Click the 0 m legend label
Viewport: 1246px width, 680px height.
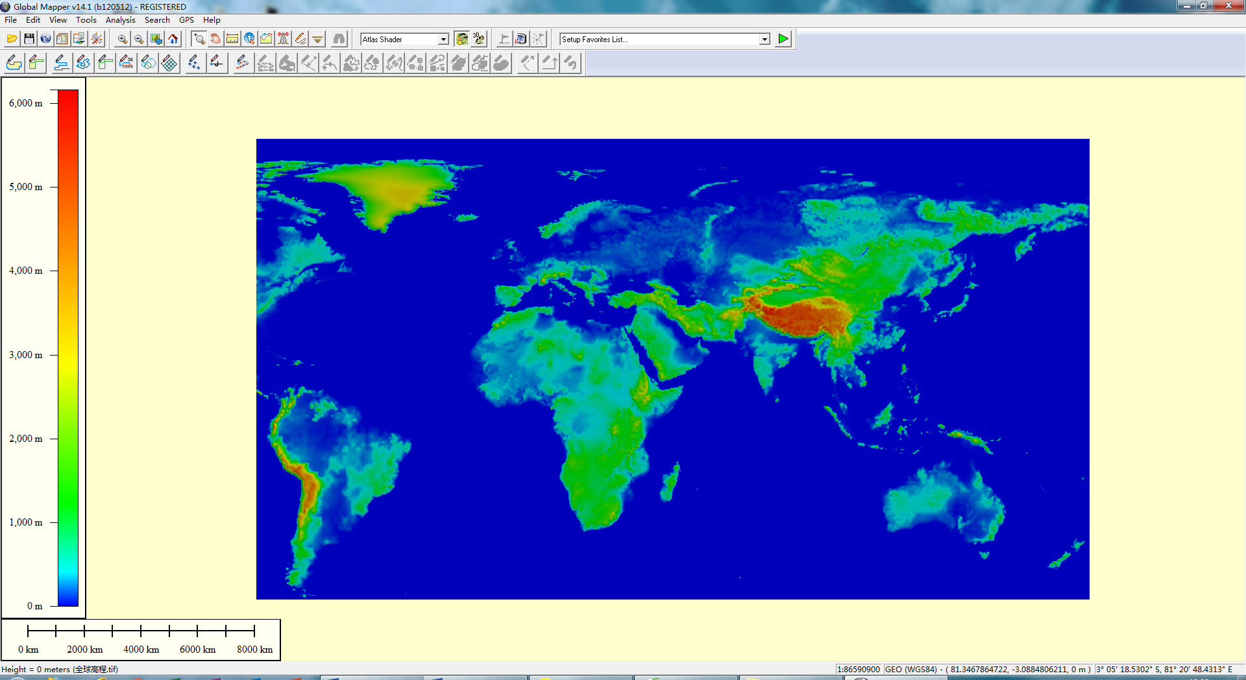pos(35,606)
